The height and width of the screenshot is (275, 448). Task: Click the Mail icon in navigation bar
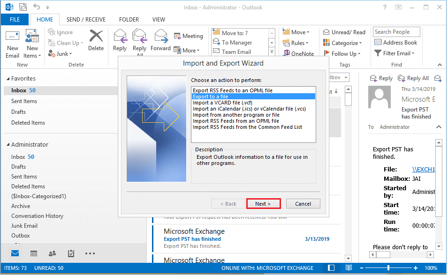click(15, 253)
